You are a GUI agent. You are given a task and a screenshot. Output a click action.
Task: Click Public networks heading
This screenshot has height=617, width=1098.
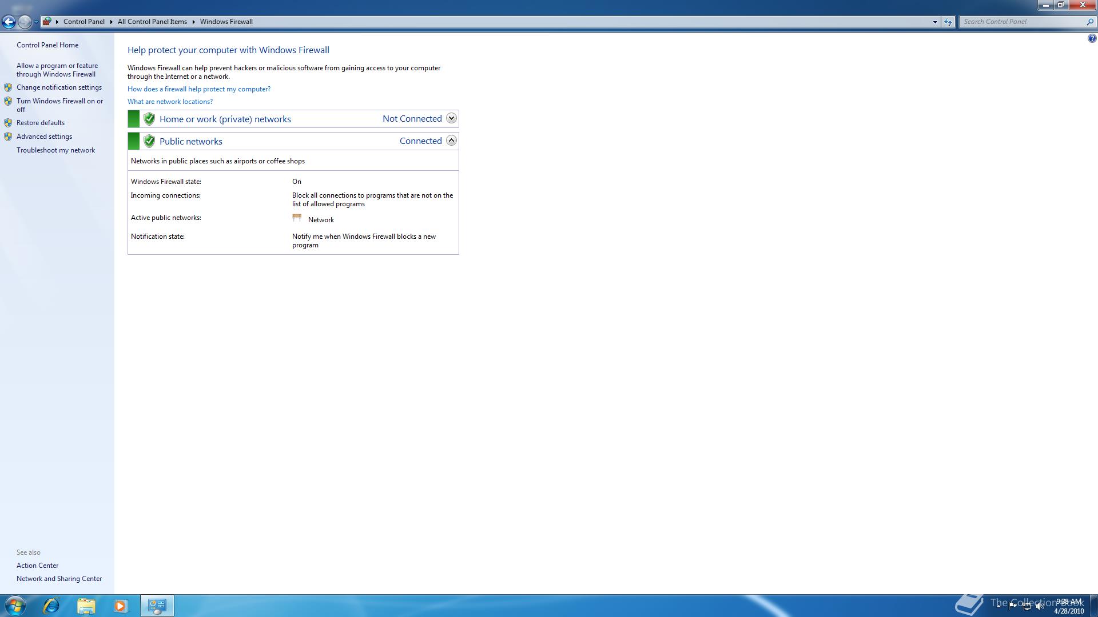point(191,141)
